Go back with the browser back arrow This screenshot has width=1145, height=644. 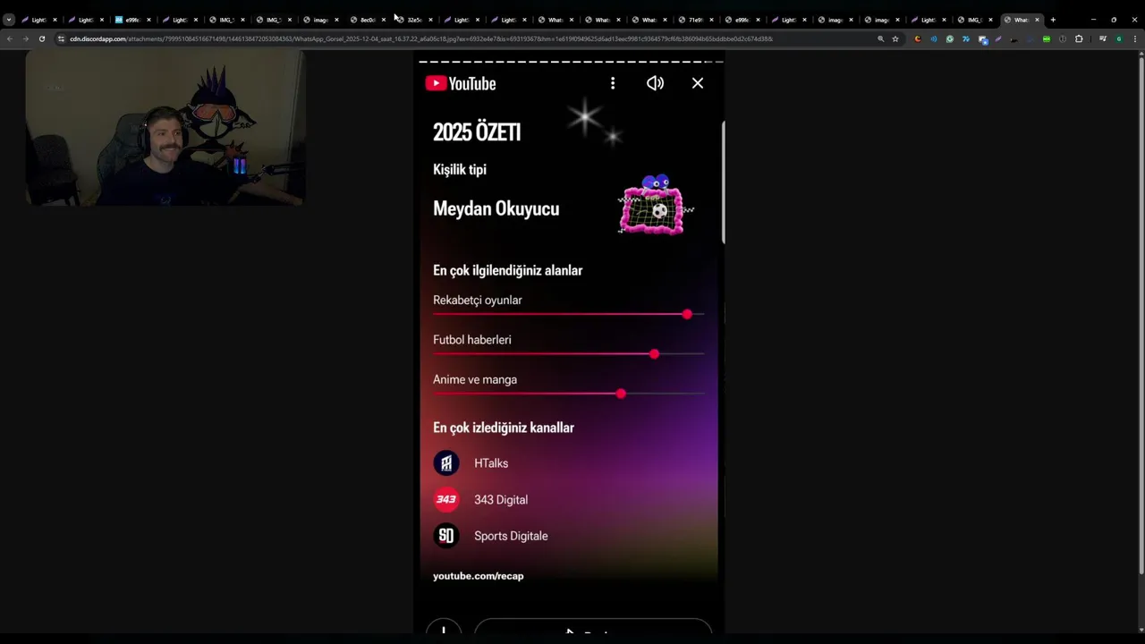tap(10, 38)
